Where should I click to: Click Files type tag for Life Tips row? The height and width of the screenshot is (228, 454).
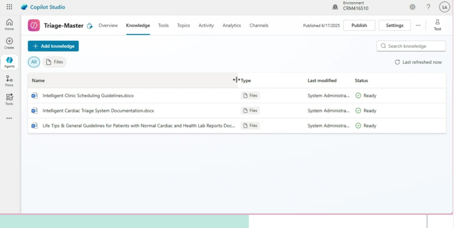pos(250,126)
